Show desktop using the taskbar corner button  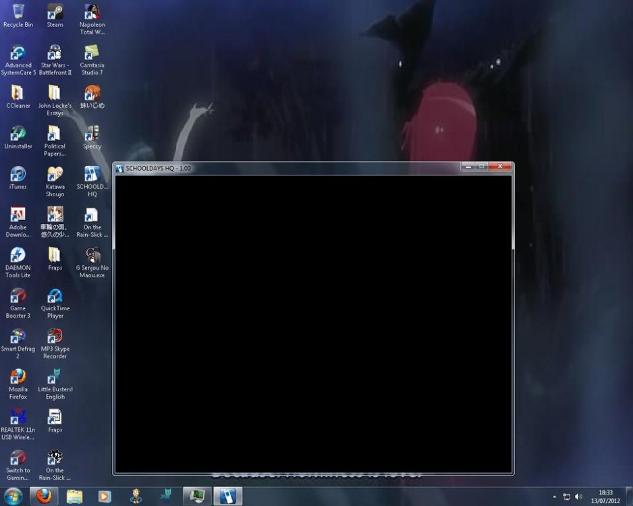(630, 497)
